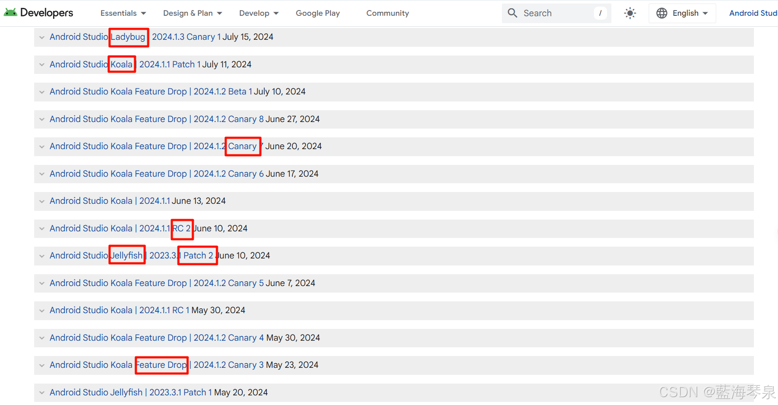The height and width of the screenshot is (405, 778).
Task: Expand the Canary 3 May 23 chevron
Action: click(x=42, y=365)
